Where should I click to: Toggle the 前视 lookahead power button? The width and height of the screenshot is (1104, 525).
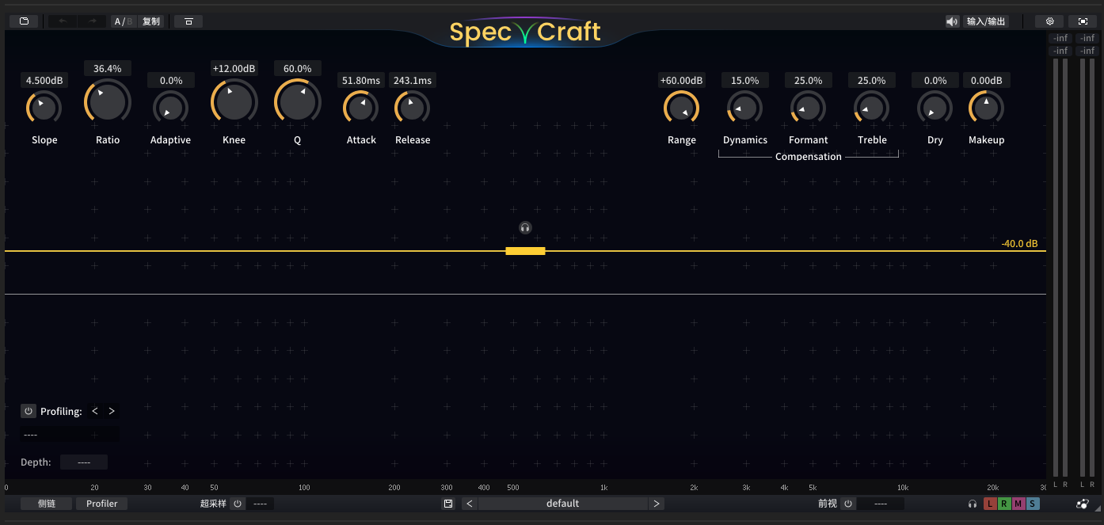847,504
